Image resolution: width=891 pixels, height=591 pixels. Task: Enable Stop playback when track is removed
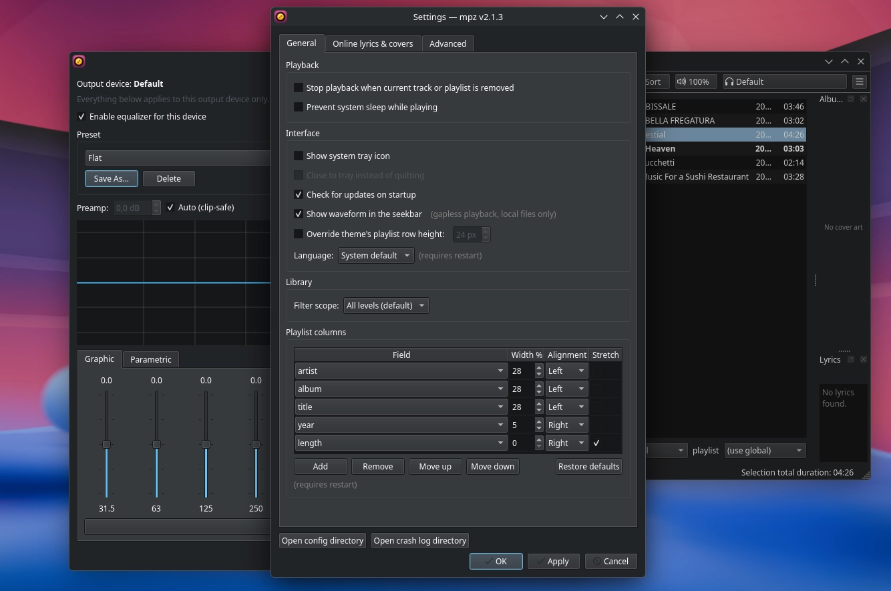pyautogui.click(x=299, y=87)
